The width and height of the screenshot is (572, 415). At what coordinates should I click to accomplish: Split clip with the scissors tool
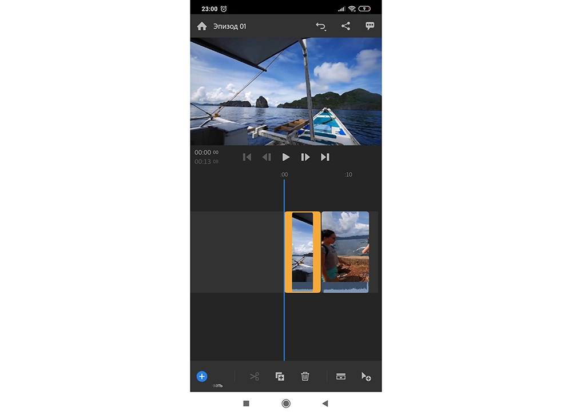click(255, 376)
